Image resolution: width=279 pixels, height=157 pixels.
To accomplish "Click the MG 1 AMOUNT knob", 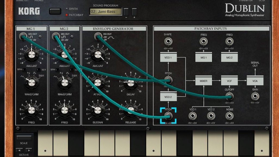I will click(32, 54).
